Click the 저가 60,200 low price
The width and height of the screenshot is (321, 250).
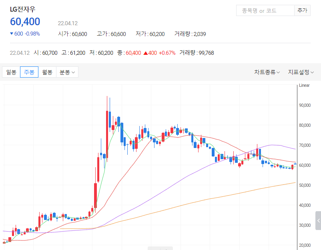(150, 34)
